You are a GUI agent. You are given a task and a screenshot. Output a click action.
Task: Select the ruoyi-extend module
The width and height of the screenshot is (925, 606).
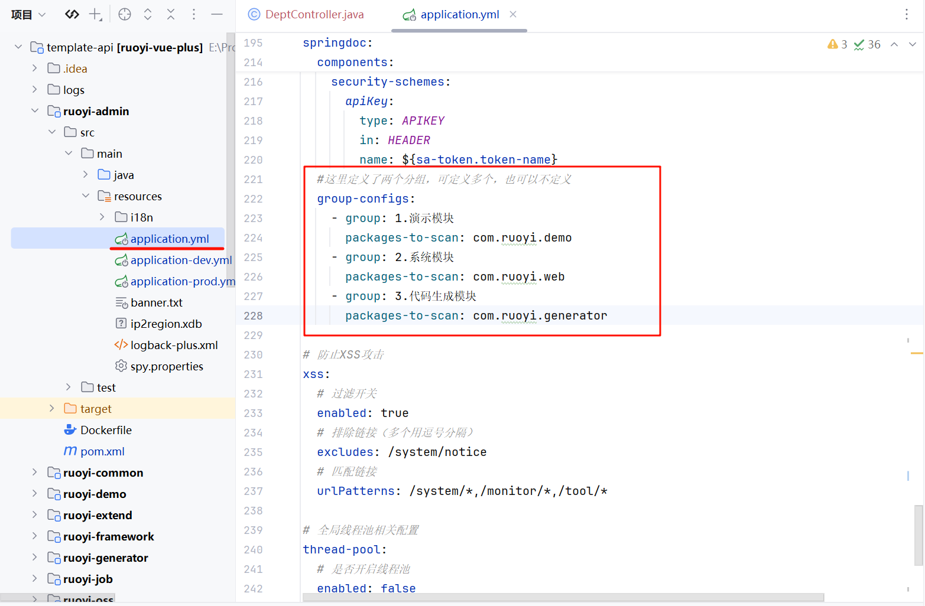click(x=98, y=515)
